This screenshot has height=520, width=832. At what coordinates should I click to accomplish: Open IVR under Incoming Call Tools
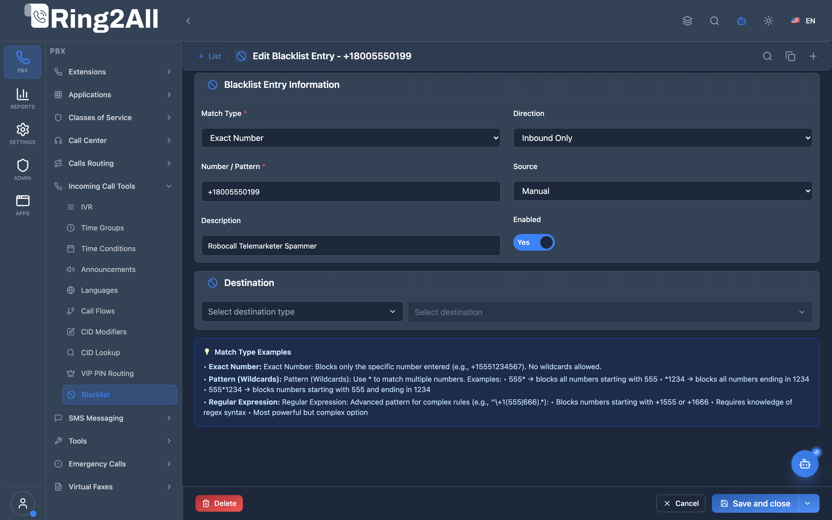120,207
